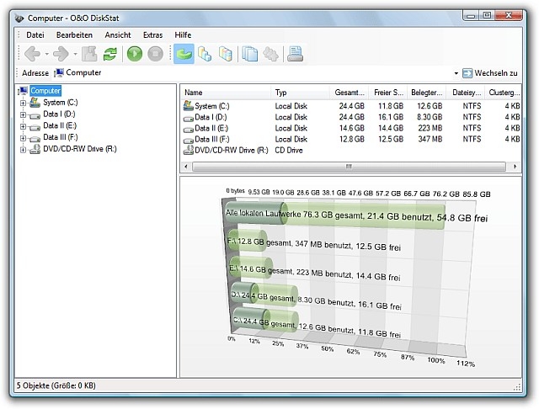Click the gray Stop button in toolbar
Screen dimensions: 539x409
pos(155,54)
